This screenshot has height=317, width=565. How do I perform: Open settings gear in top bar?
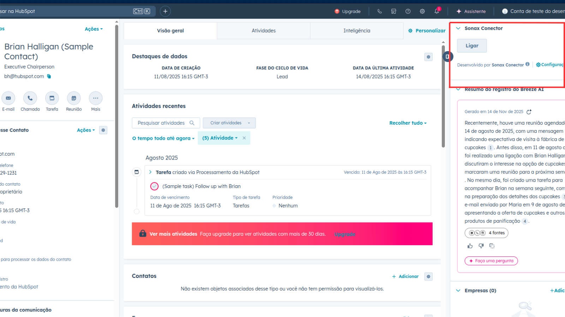[x=422, y=11]
